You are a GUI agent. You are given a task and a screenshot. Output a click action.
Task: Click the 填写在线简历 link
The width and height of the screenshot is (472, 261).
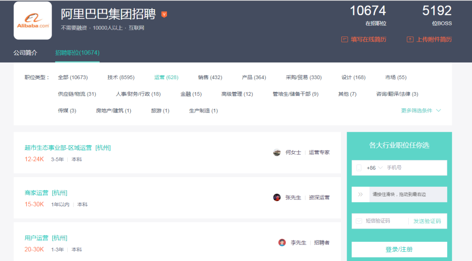click(x=368, y=39)
